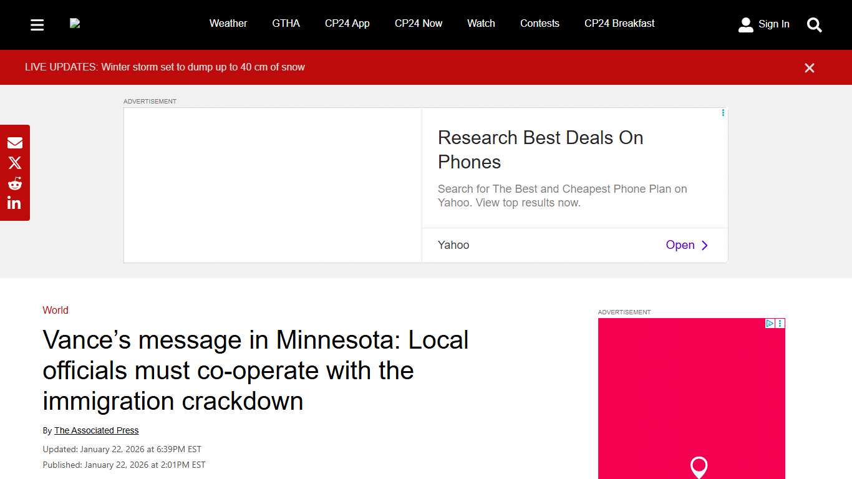
Task: Click the CP24 logo placeholder
Action: [x=75, y=23]
